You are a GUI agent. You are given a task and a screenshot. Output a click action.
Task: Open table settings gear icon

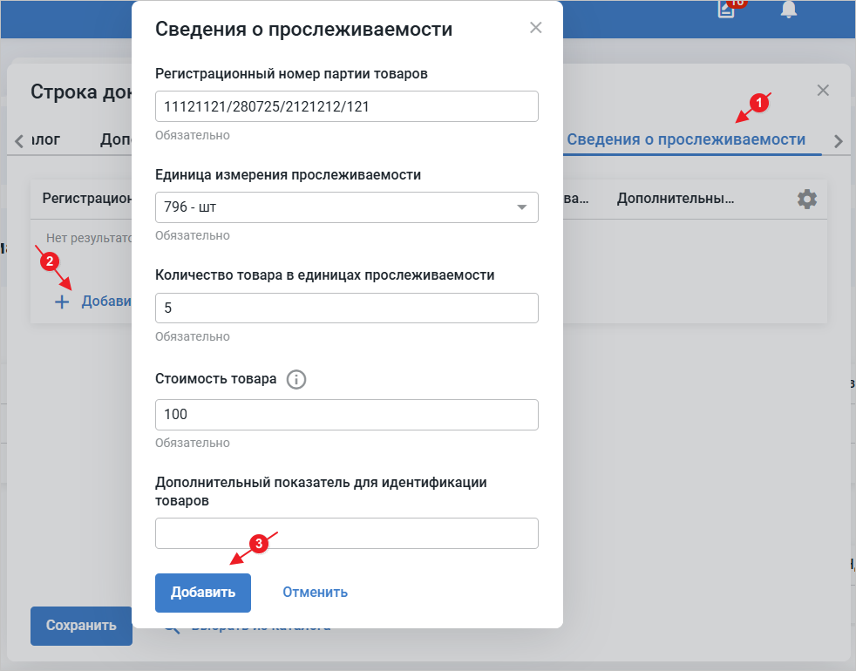(807, 199)
